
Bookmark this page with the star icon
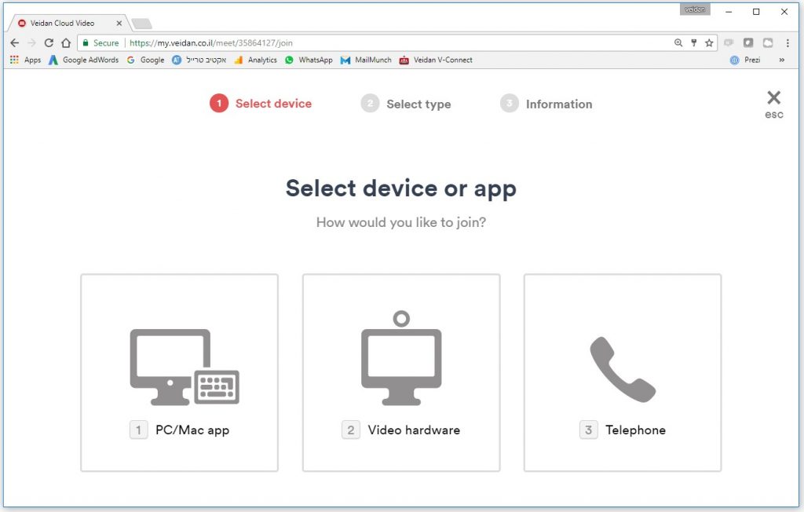(709, 43)
